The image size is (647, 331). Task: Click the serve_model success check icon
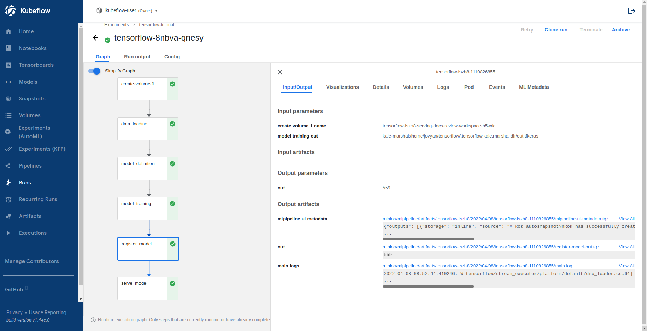pyautogui.click(x=172, y=283)
